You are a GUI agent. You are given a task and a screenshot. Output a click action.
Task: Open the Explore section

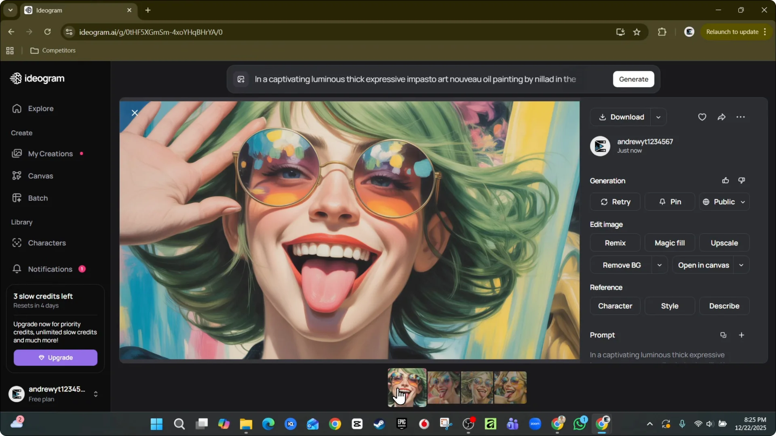tap(40, 108)
